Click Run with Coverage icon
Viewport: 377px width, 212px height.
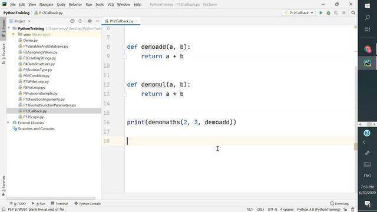336,13
